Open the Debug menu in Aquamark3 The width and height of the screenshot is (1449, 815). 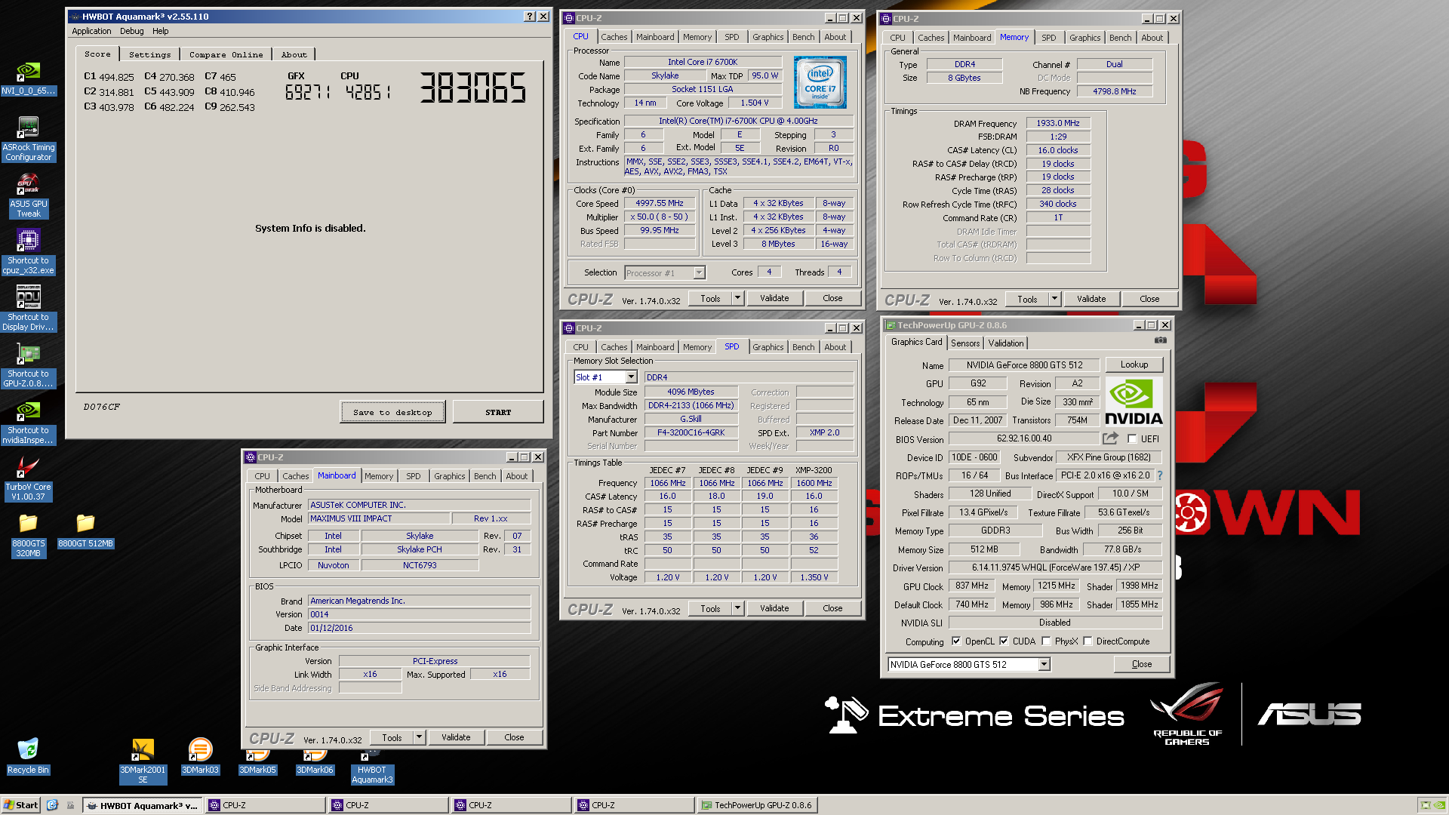point(131,31)
